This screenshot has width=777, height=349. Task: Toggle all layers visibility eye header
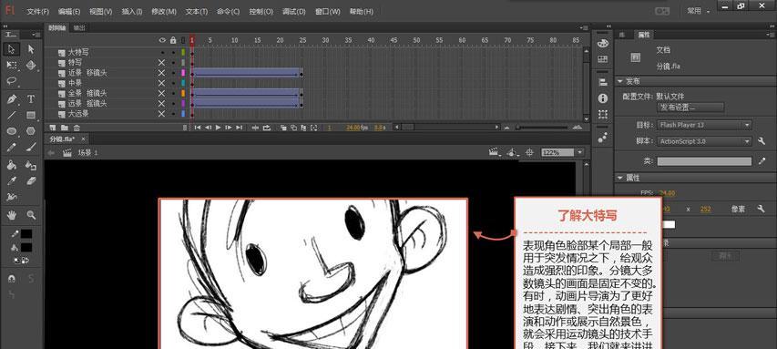tap(162, 40)
